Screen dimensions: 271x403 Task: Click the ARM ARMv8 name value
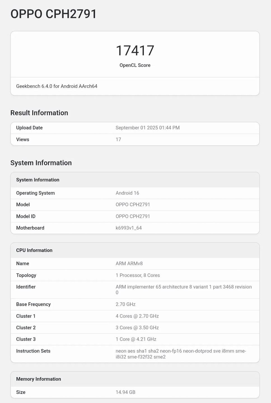click(x=129, y=264)
